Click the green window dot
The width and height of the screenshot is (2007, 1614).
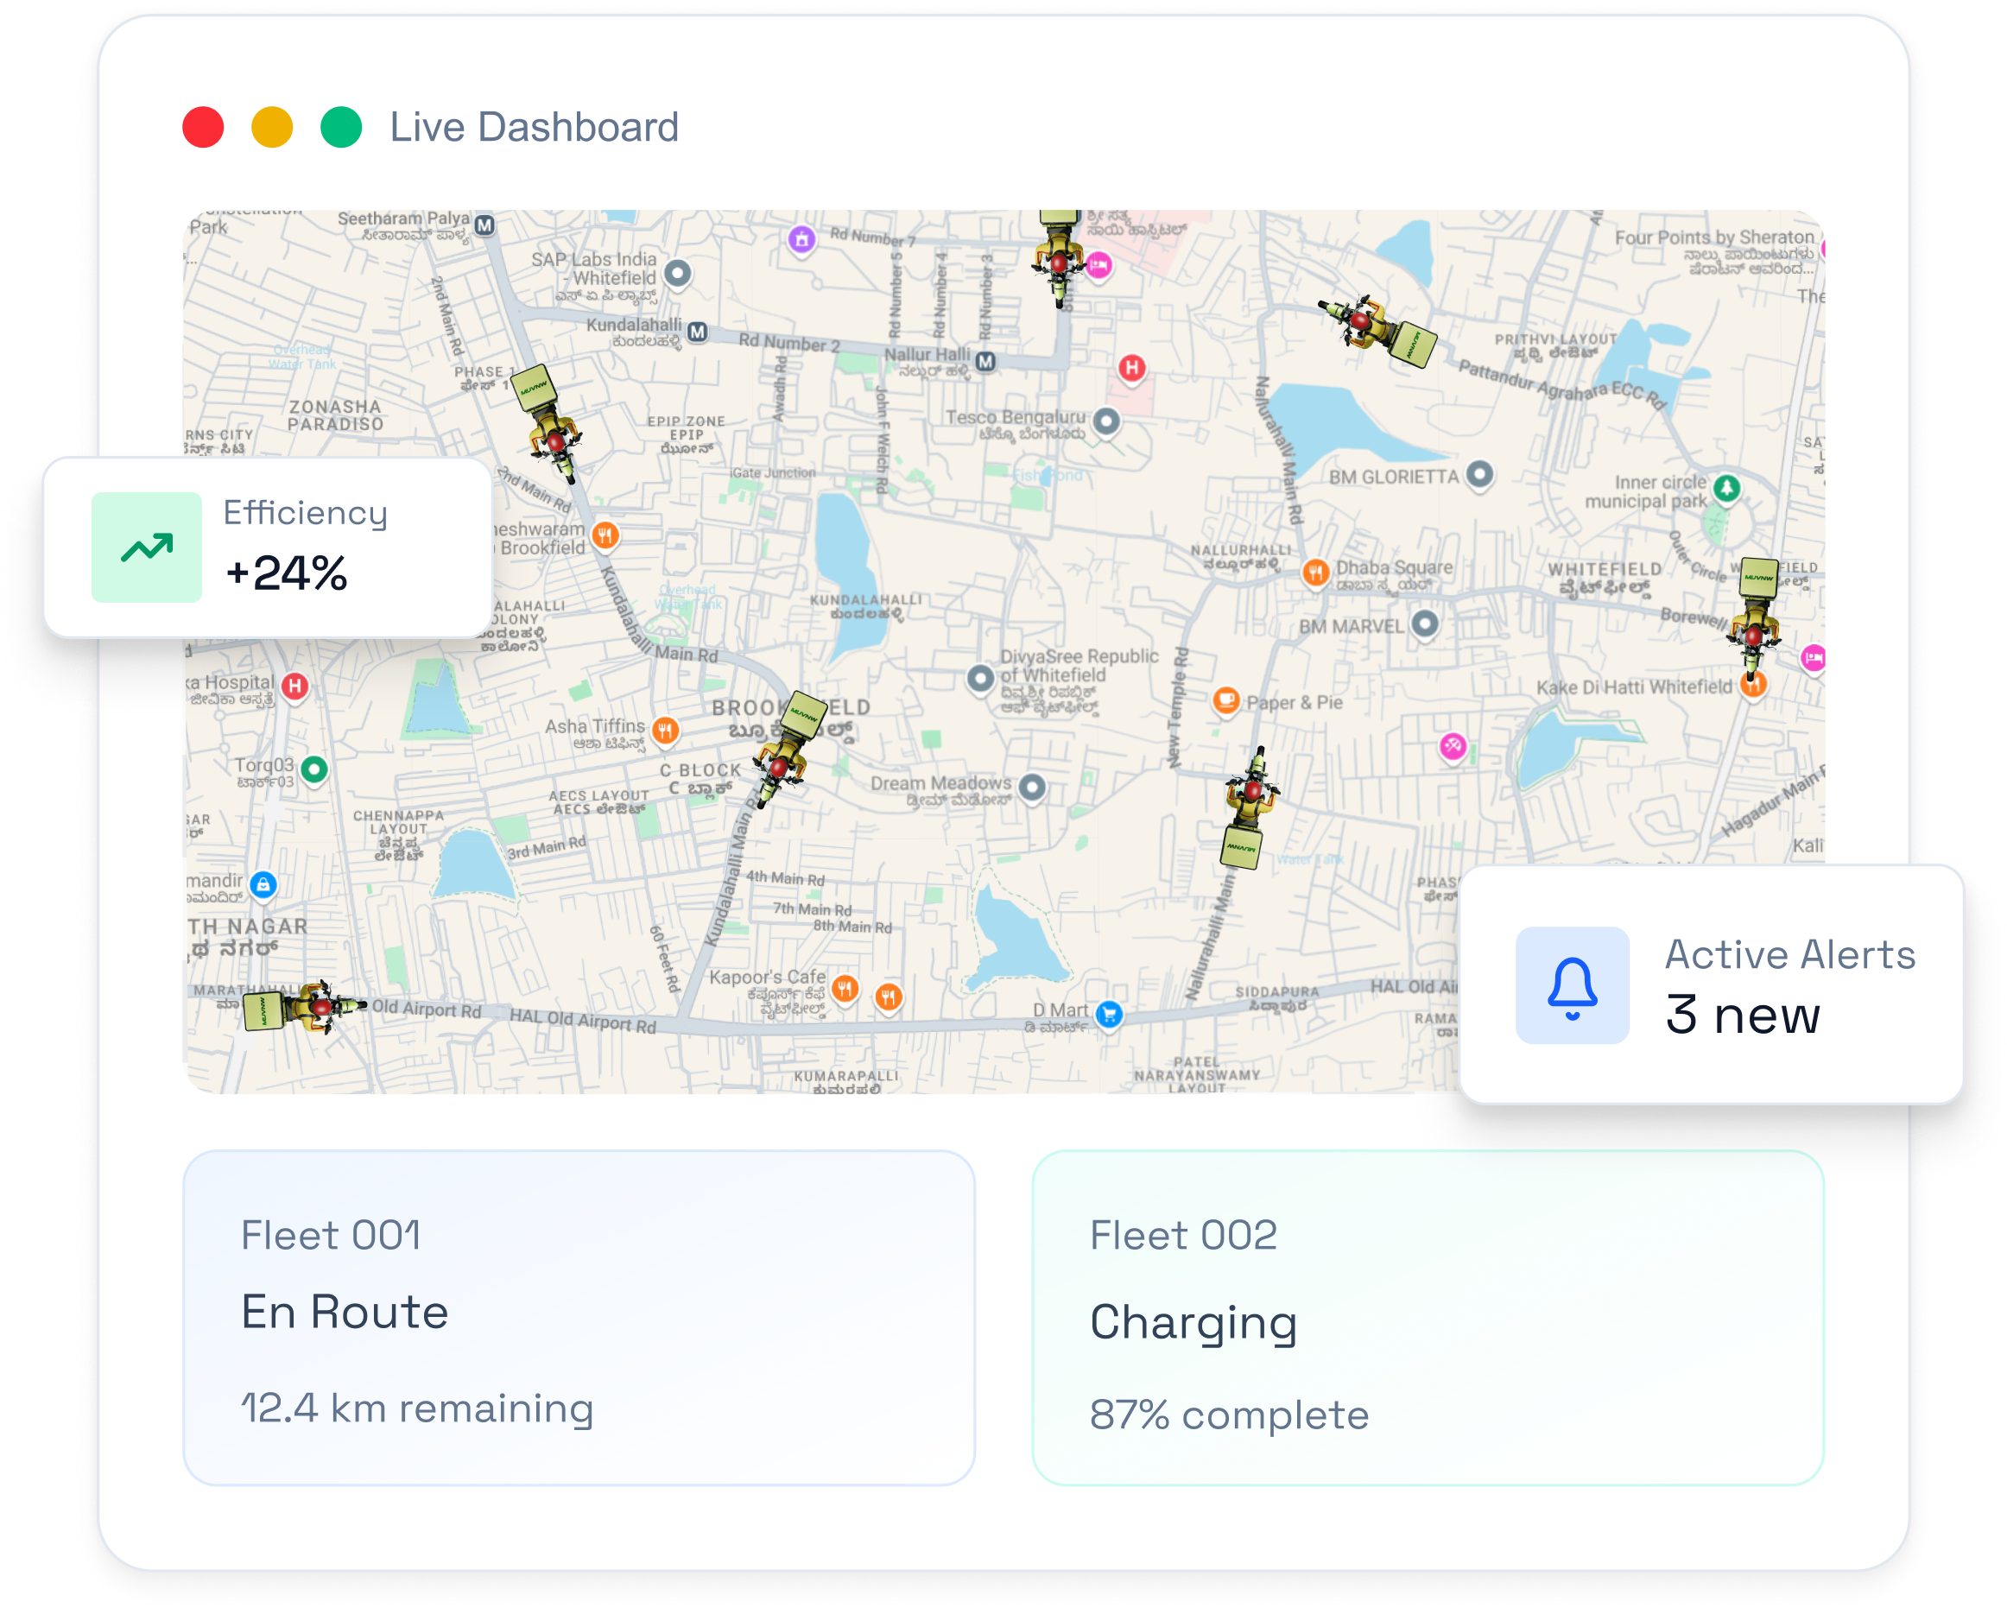pos(341,128)
